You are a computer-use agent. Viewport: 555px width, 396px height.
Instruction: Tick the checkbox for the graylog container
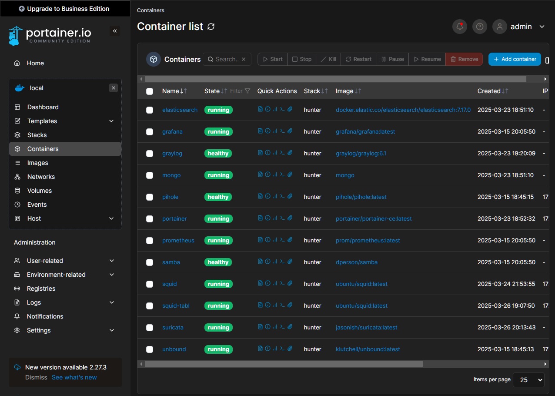[x=150, y=154]
